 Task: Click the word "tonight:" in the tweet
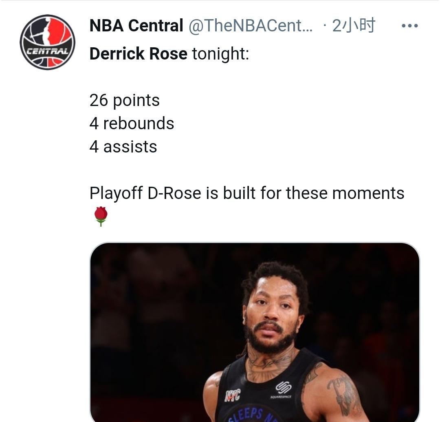coord(220,54)
